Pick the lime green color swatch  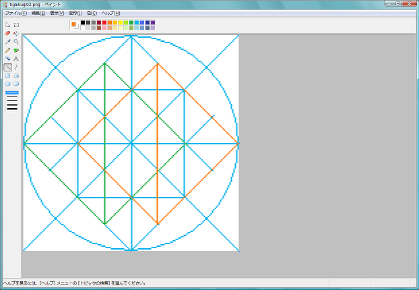(x=126, y=23)
